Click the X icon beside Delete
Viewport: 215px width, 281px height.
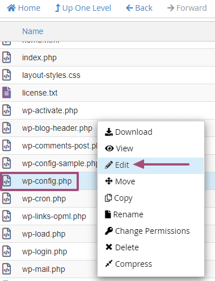tap(109, 247)
